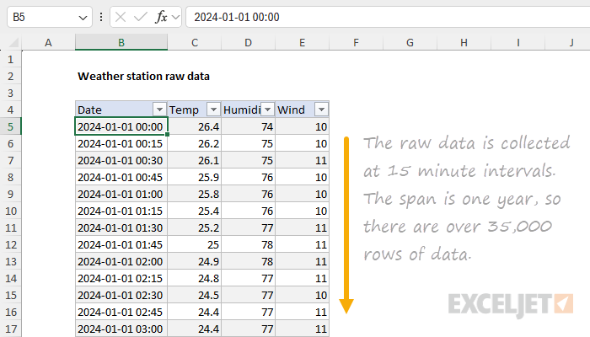Click the Temp header cell
This screenshot has height=337, width=590.
coord(194,110)
